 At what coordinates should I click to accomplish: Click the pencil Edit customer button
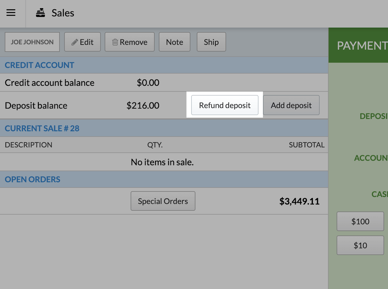pyautogui.click(x=82, y=42)
